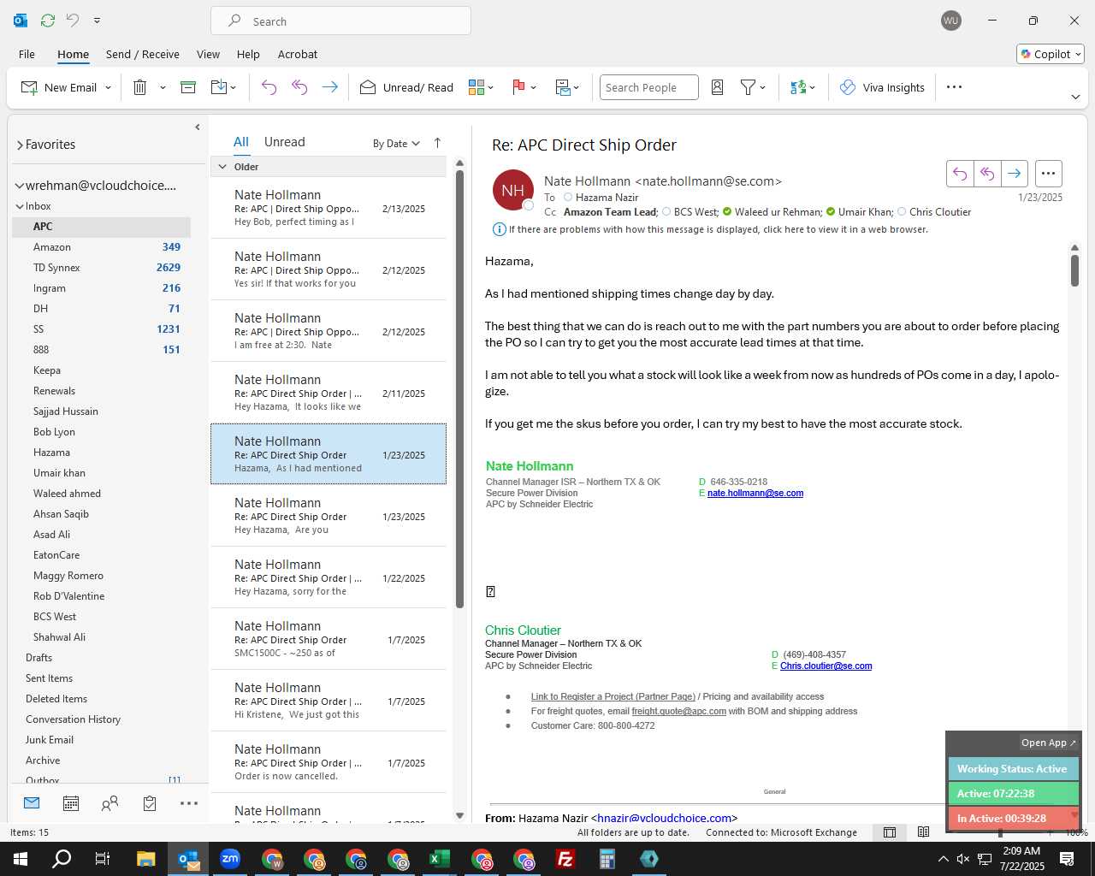Collapse the Inbox folder tree
This screenshot has width=1095, height=876.
(x=20, y=206)
